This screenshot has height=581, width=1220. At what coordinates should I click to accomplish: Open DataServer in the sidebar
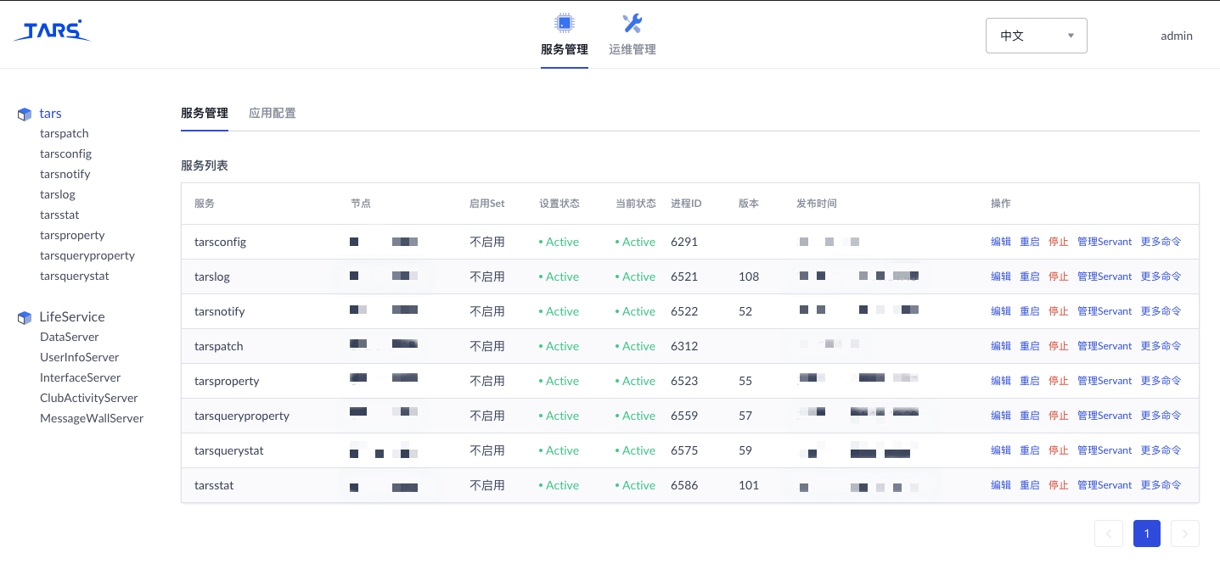coord(70,337)
